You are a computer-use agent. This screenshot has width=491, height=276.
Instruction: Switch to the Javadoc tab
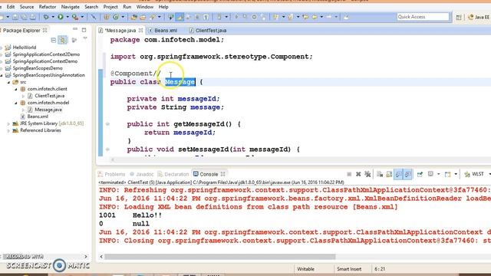click(141, 174)
